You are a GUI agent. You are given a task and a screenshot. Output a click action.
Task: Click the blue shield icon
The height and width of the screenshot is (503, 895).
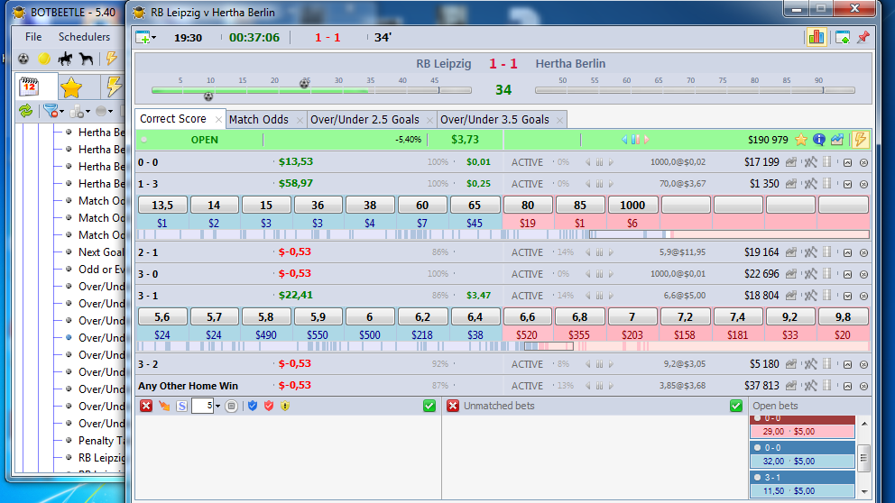point(253,406)
